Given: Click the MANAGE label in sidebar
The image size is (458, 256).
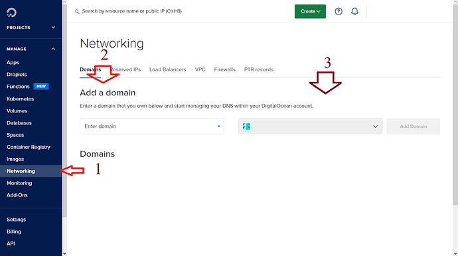Looking at the screenshot, I should pos(17,49).
